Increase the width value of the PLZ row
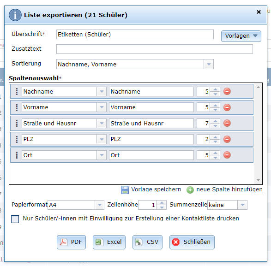The height and width of the screenshot is (266, 271). [215, 137]
